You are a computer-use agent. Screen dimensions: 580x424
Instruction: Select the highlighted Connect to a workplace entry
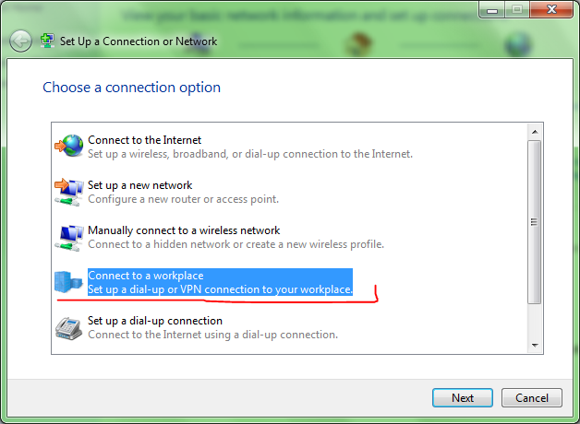tap(220, 282)
